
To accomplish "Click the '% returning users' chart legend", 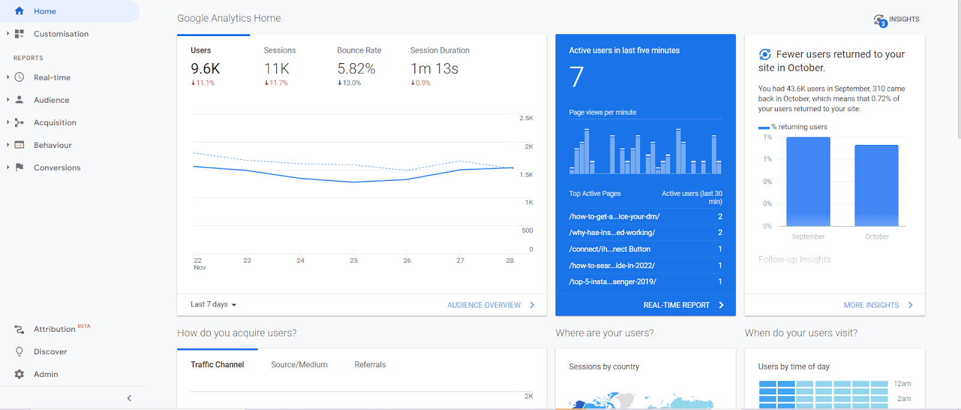I will (x=793, y=127).
